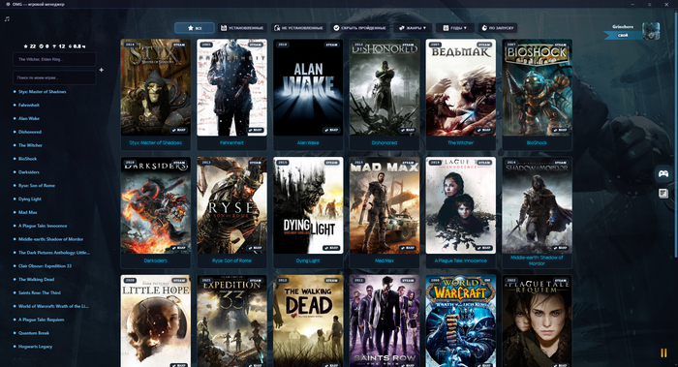Filter by 'Установленные' installed games
This screenshot has height=367, width=678.
click(242, 28)
